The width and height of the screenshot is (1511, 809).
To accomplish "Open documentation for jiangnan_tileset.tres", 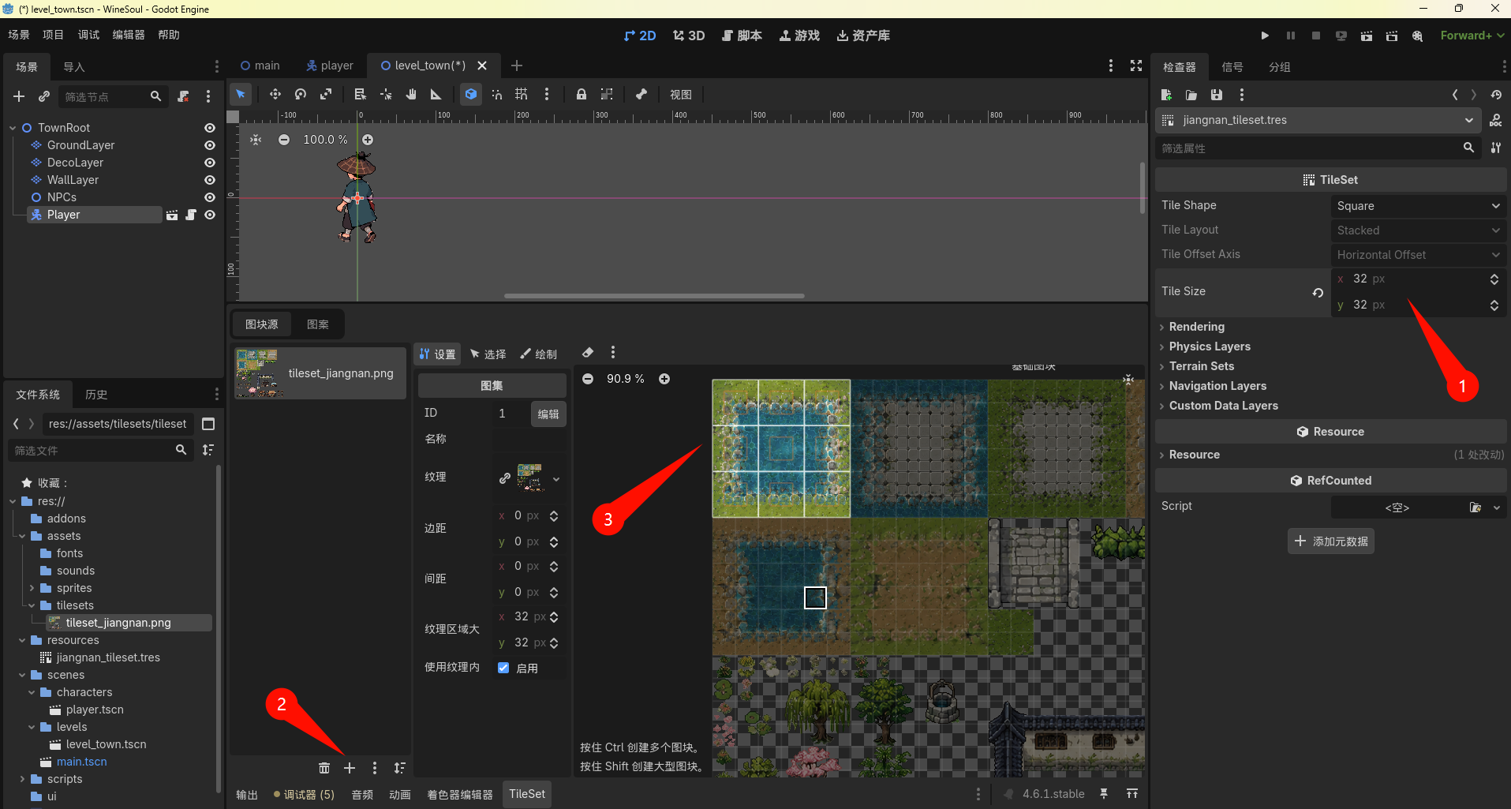I will (1495, 120).
